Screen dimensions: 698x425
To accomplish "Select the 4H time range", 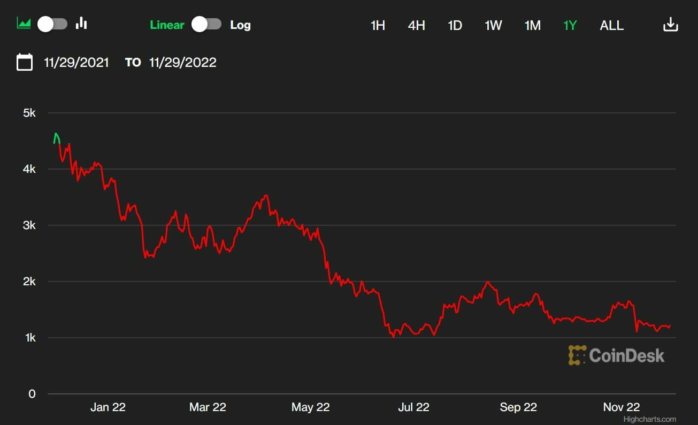I will pos(416,26).
